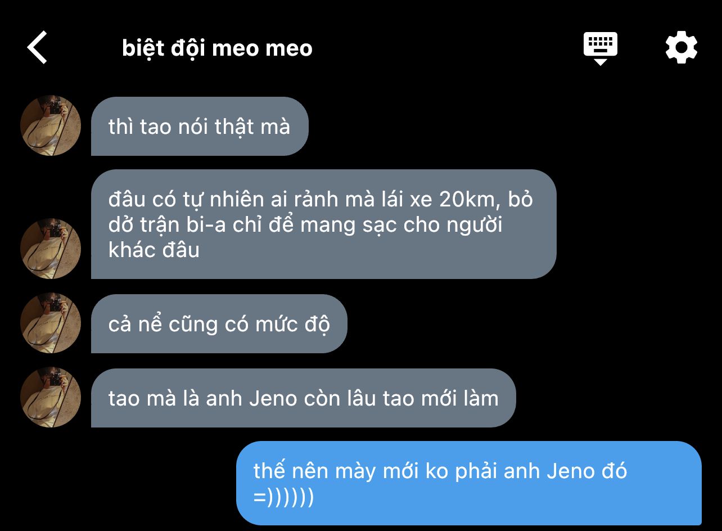Select blue sent message 'thế nên mày mới ko phải'
Viewport: 722px width, 531px height.
[x=469, y=483]
